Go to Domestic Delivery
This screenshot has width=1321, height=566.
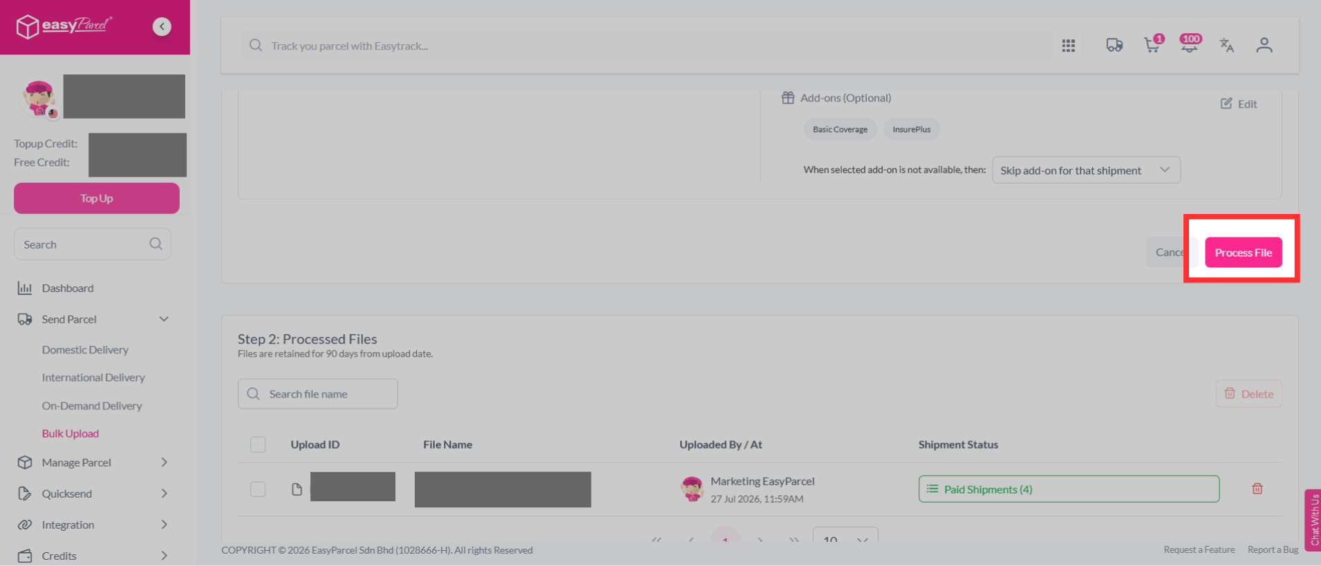(85, 350)
